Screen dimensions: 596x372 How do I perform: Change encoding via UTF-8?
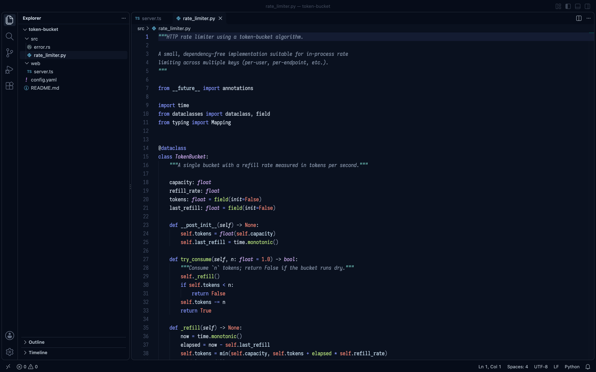click(541, 367)
